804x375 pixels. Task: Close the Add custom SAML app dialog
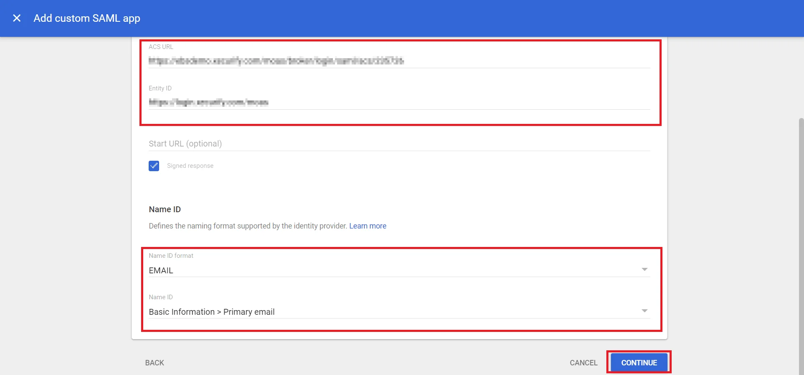[17, 18]
